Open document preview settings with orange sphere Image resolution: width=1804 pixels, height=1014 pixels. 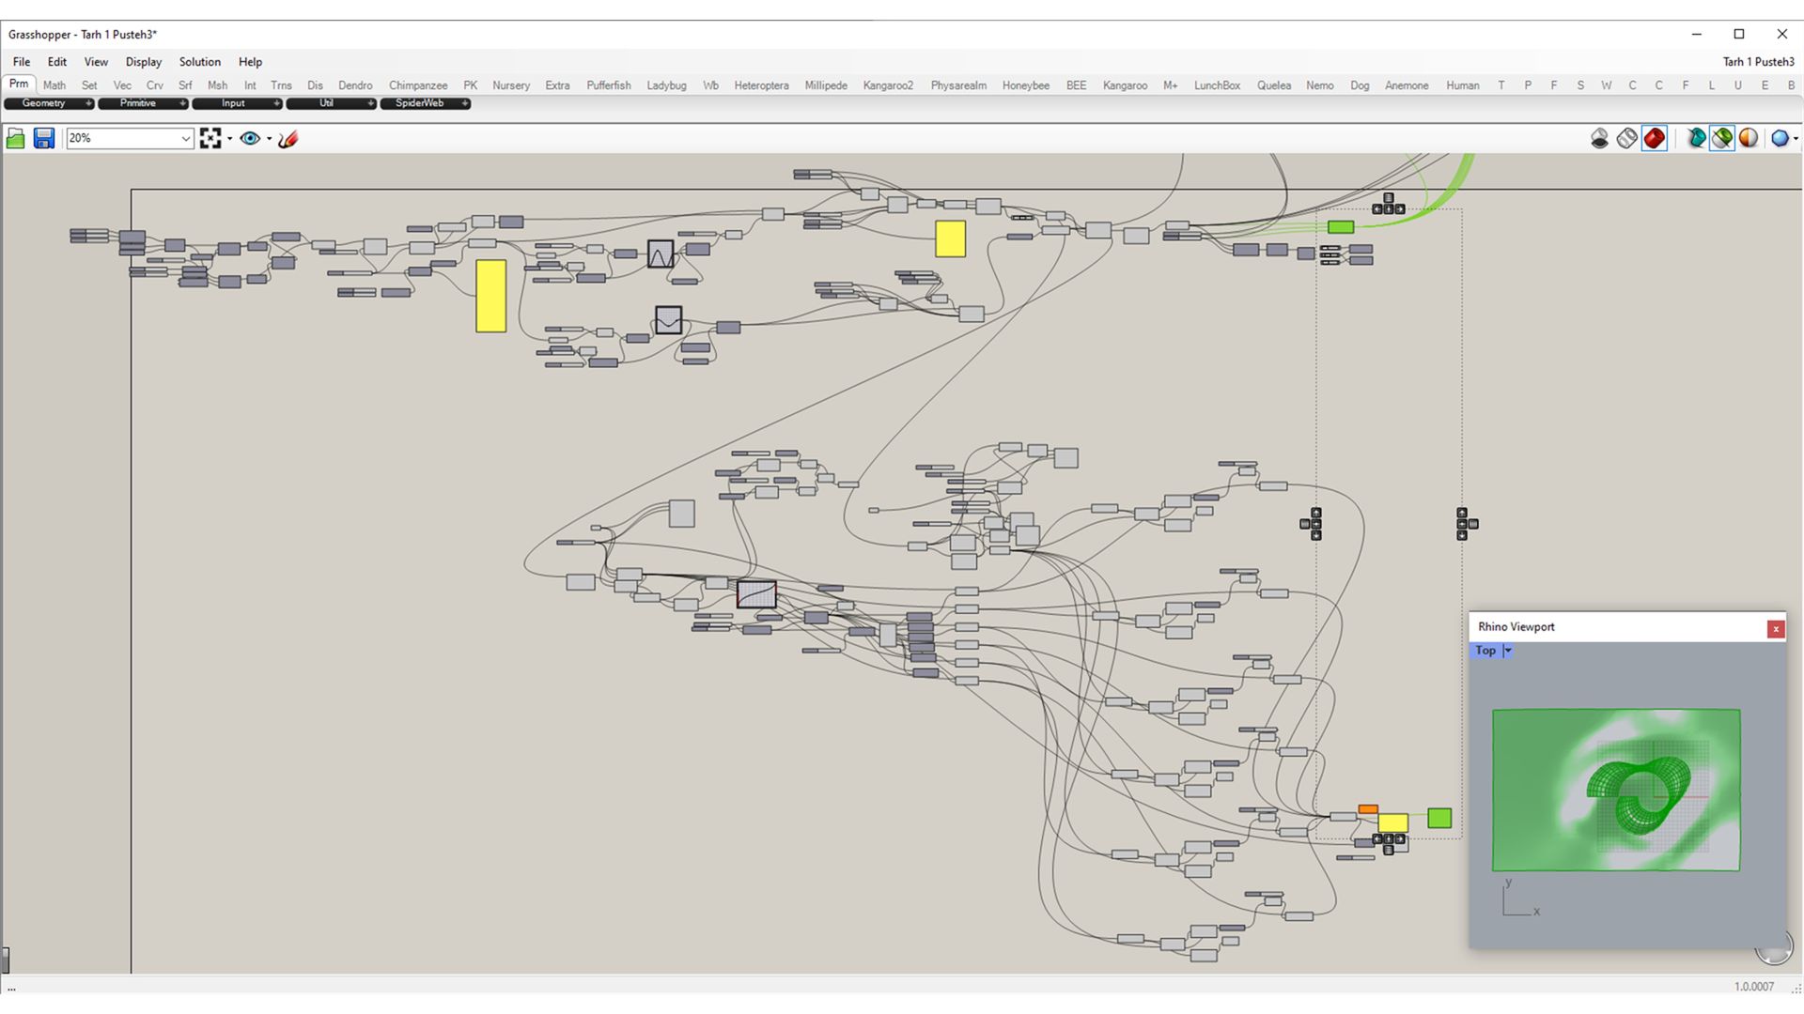(x=1748, y=139)
